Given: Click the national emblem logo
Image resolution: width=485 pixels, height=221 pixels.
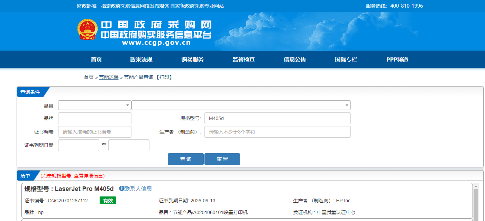Looking at the screenshot, I should pyautogui.click(x=88, y=29).
